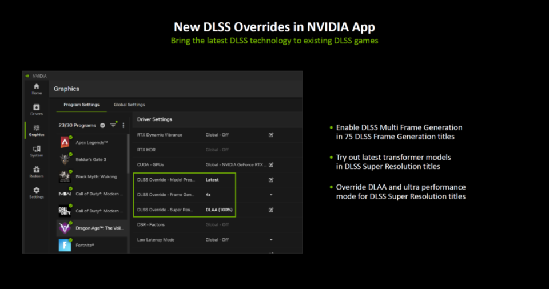This screenshot has width=549, height=289.
Task: Click 'Global - NVIDIA GeForce RTX' value
Action: coord(236,164)
